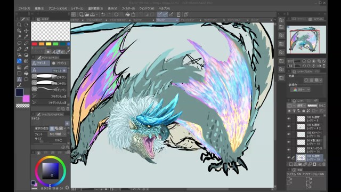This screenshot has height=192, width=341.
Task: Toggle visibility of the selected bottom layer
Action: 289,158
